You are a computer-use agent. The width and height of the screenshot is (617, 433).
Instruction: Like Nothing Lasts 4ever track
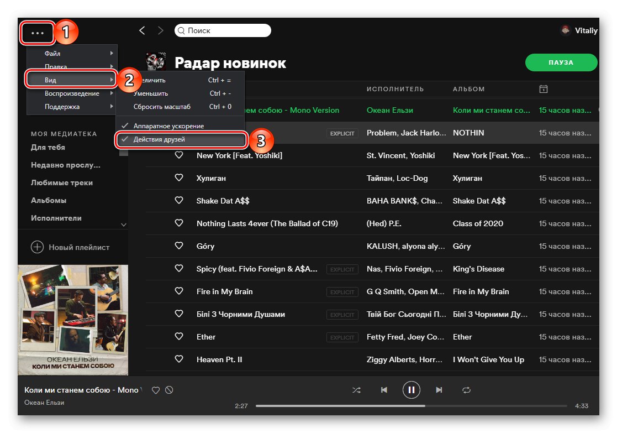click(179, 223)
